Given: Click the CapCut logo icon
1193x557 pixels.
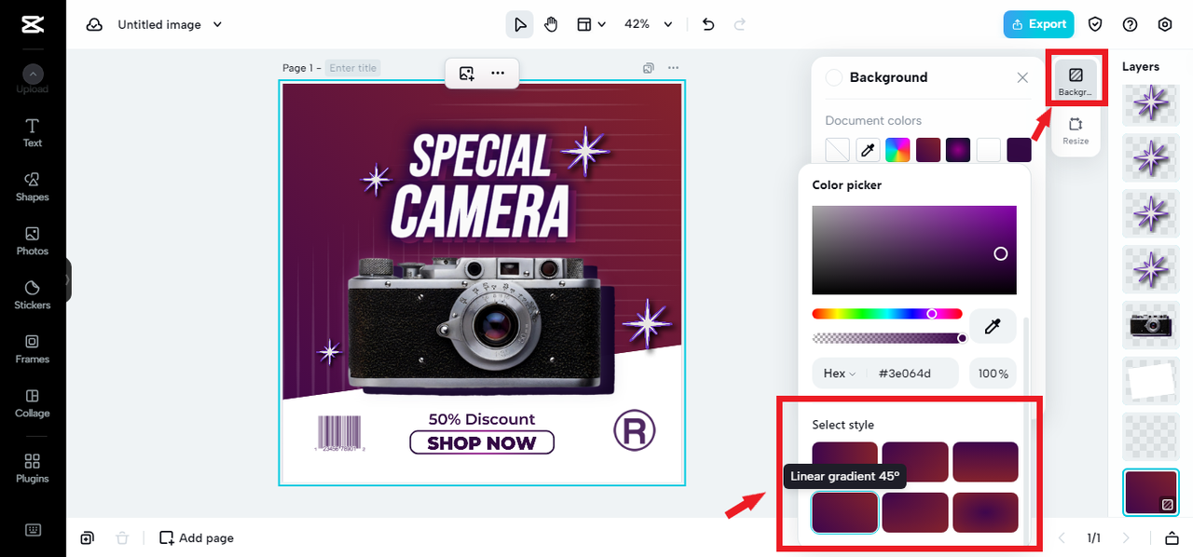Looking at the screenshot, I should click(33, 25).
